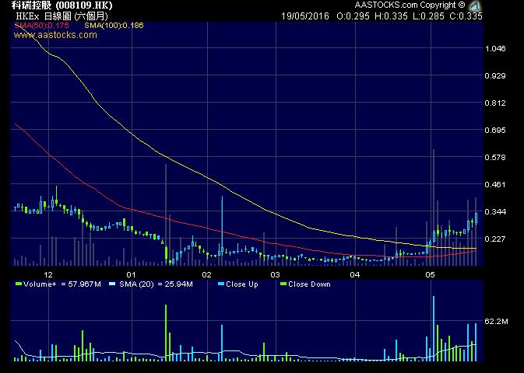Click the 02 month marker on x-axis
Screen dimensions: 524x373
click(206, 274)
